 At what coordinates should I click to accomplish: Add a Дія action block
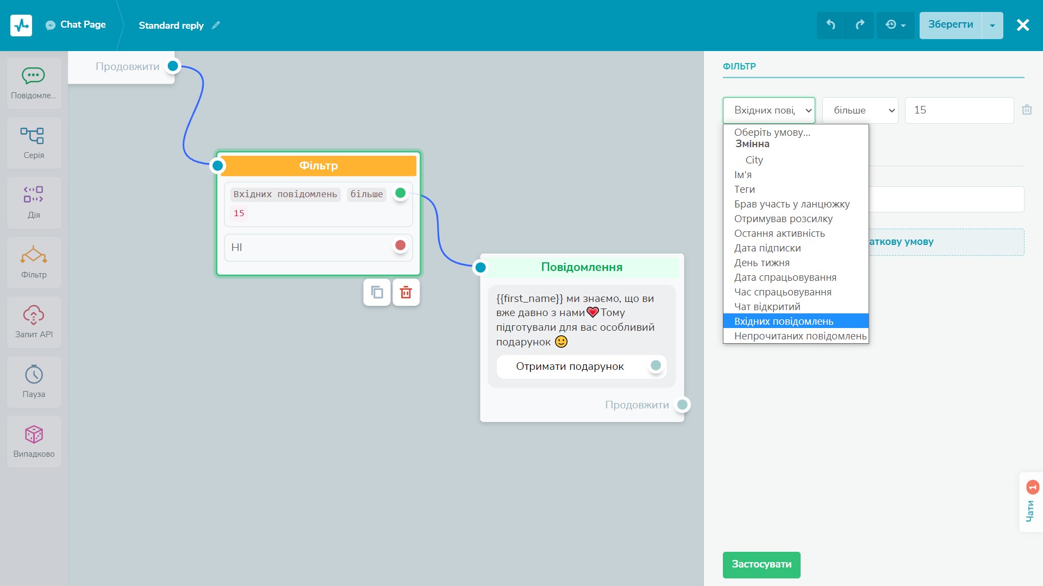(x=34, y=203)
